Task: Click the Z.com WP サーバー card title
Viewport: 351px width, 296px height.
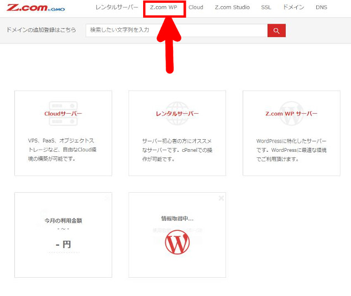Action: (x=291, y=114)
